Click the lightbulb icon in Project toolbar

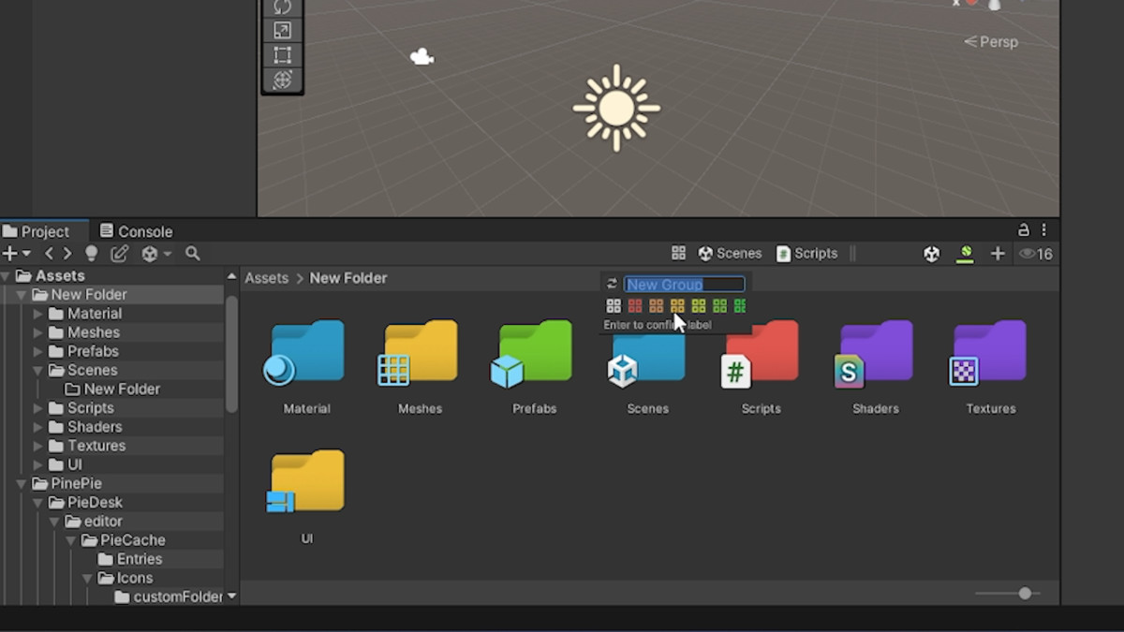pyautogui.click(x=92, y=254)
